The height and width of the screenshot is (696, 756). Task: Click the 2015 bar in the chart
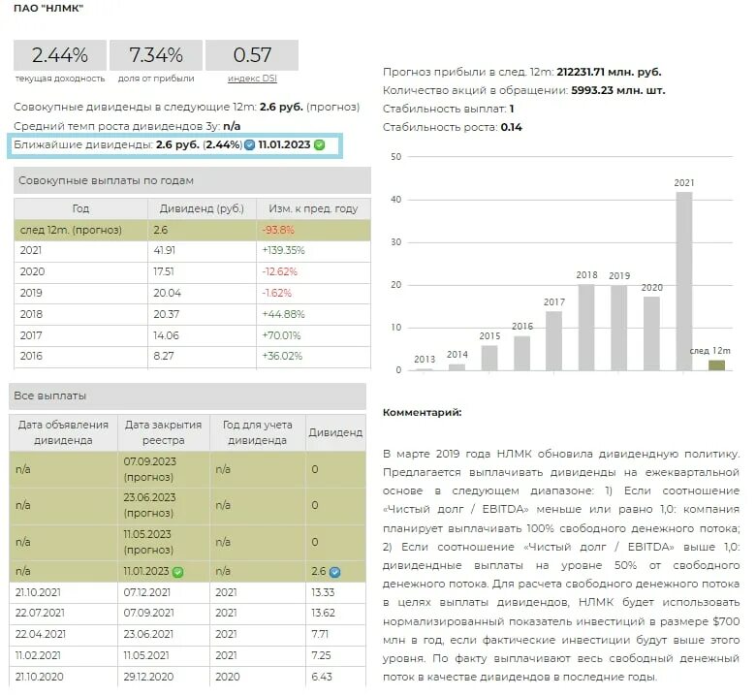pos(489,358)
